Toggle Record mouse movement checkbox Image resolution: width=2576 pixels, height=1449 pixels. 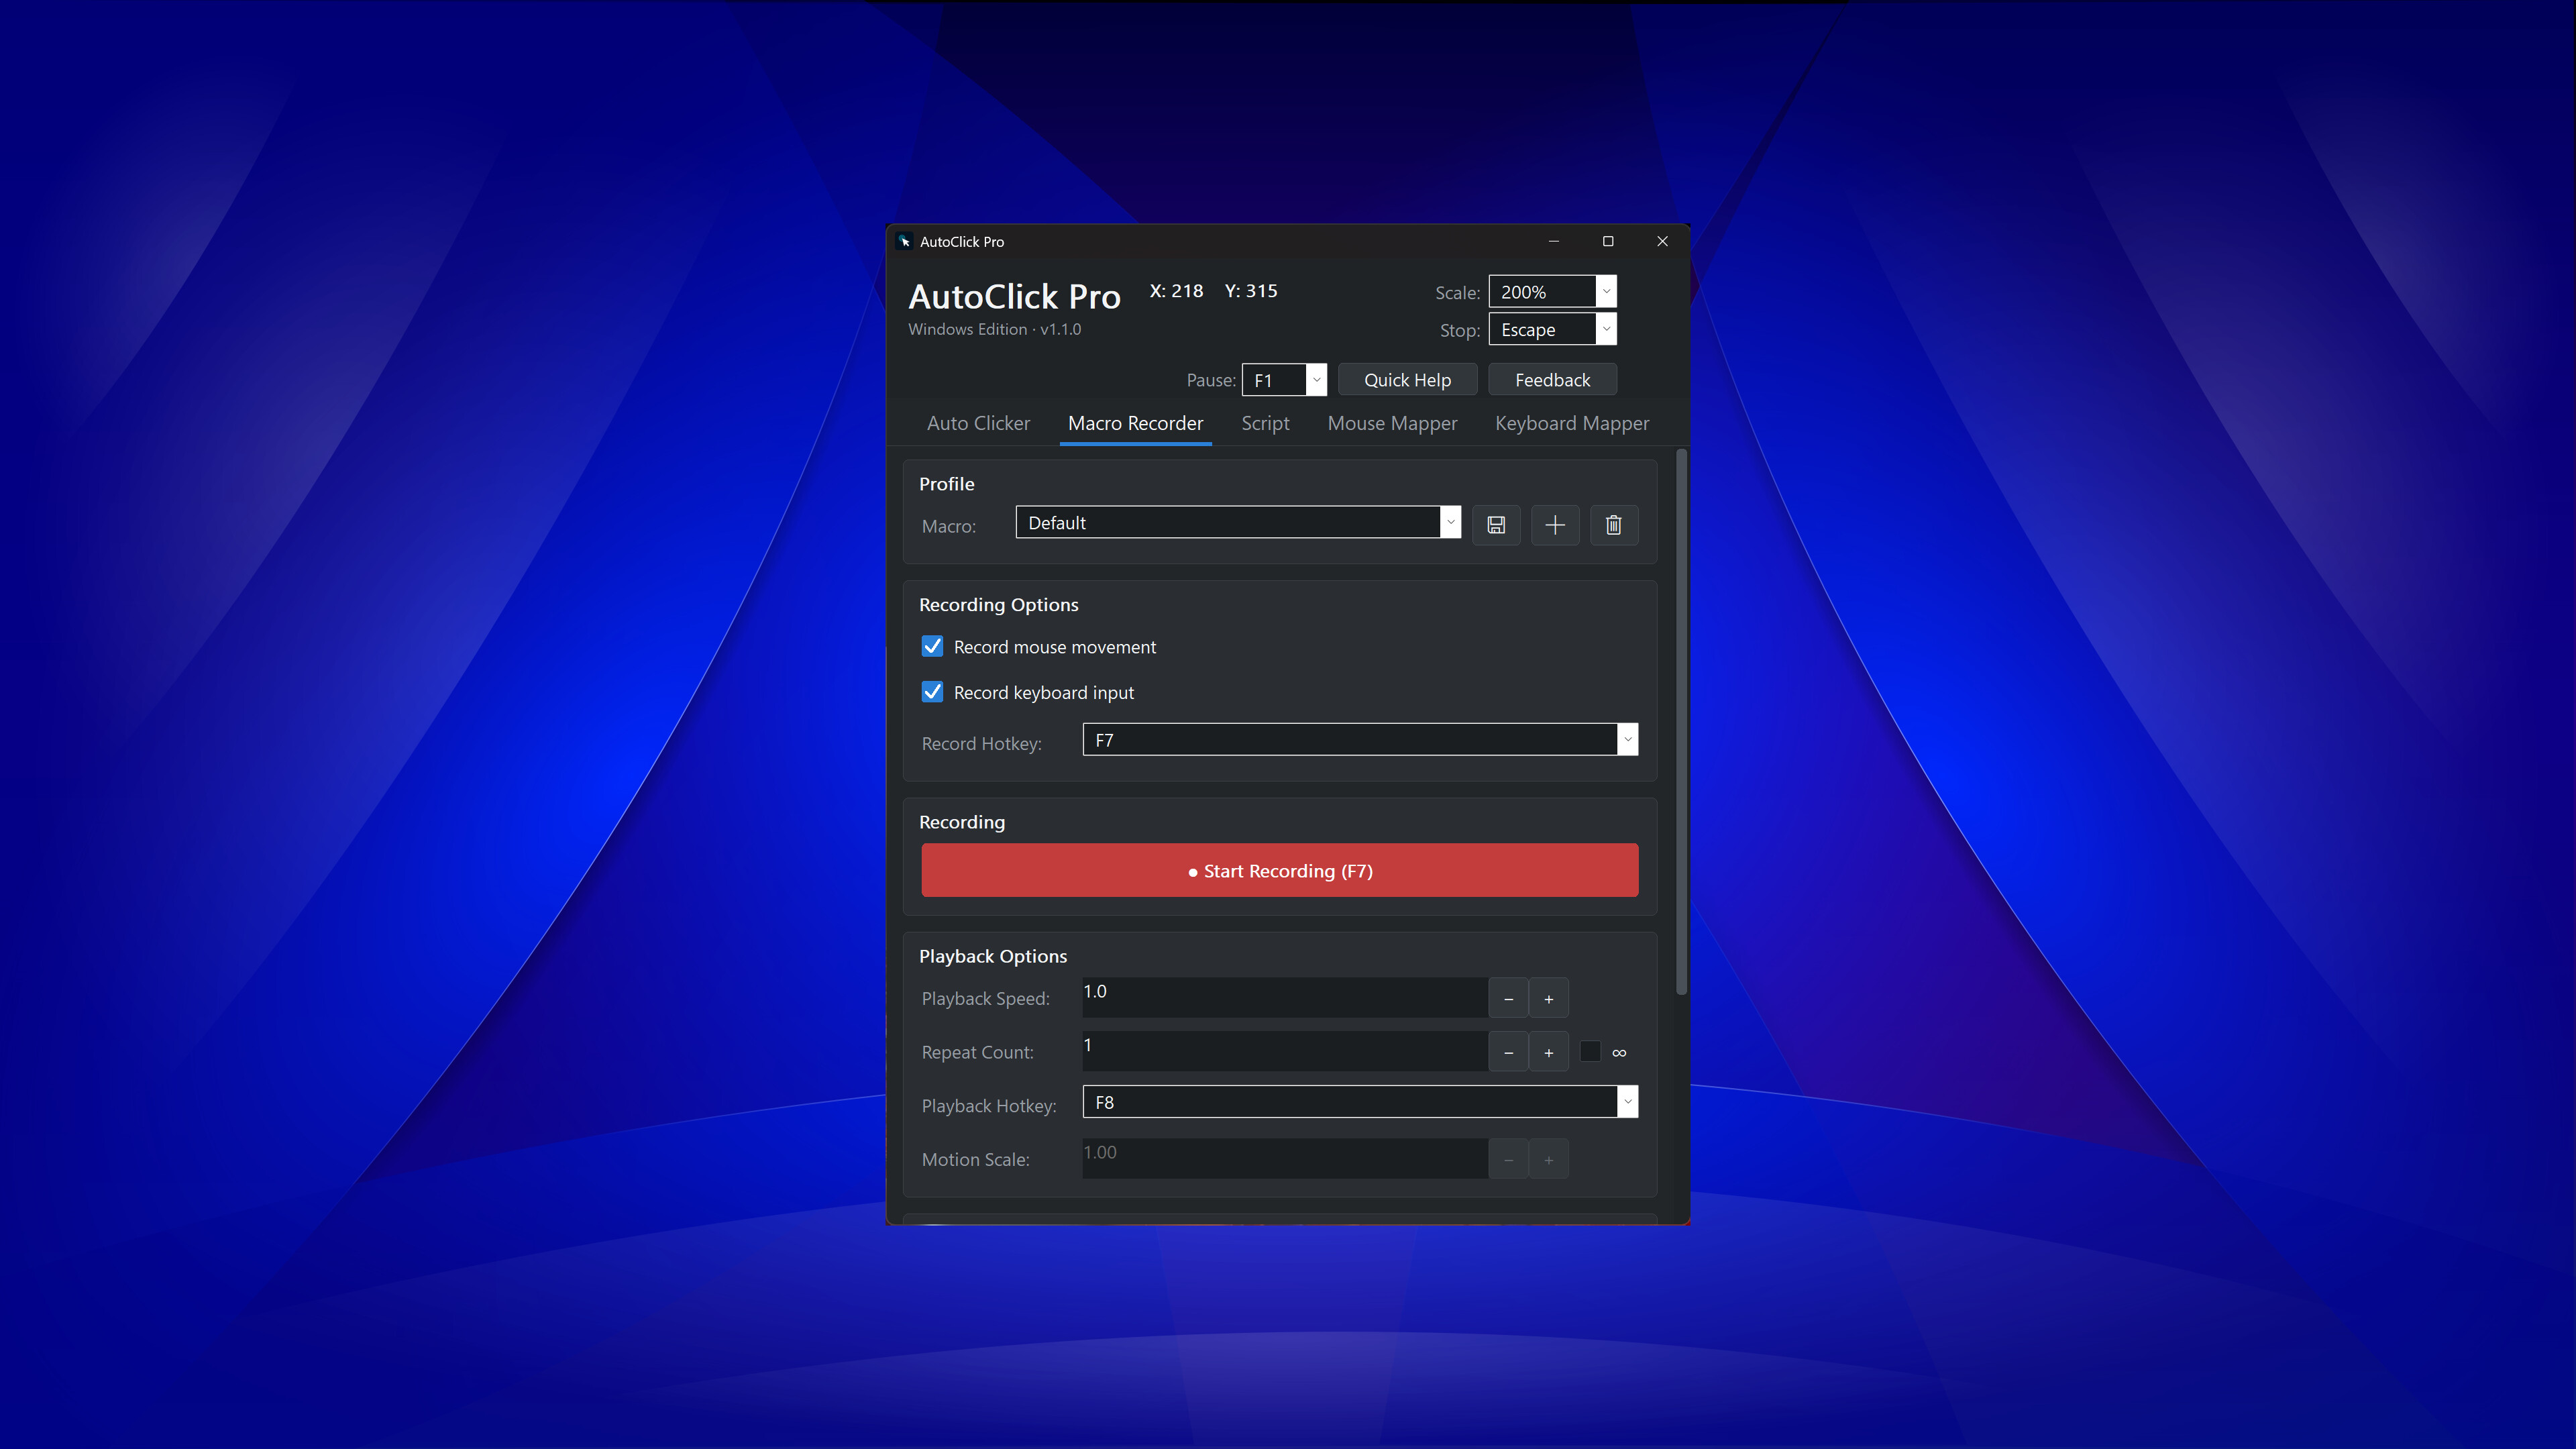click(932, 647)
